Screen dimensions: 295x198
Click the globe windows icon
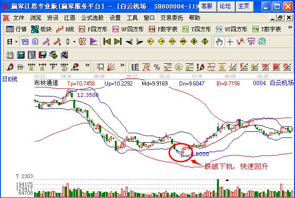pos(53,55)
